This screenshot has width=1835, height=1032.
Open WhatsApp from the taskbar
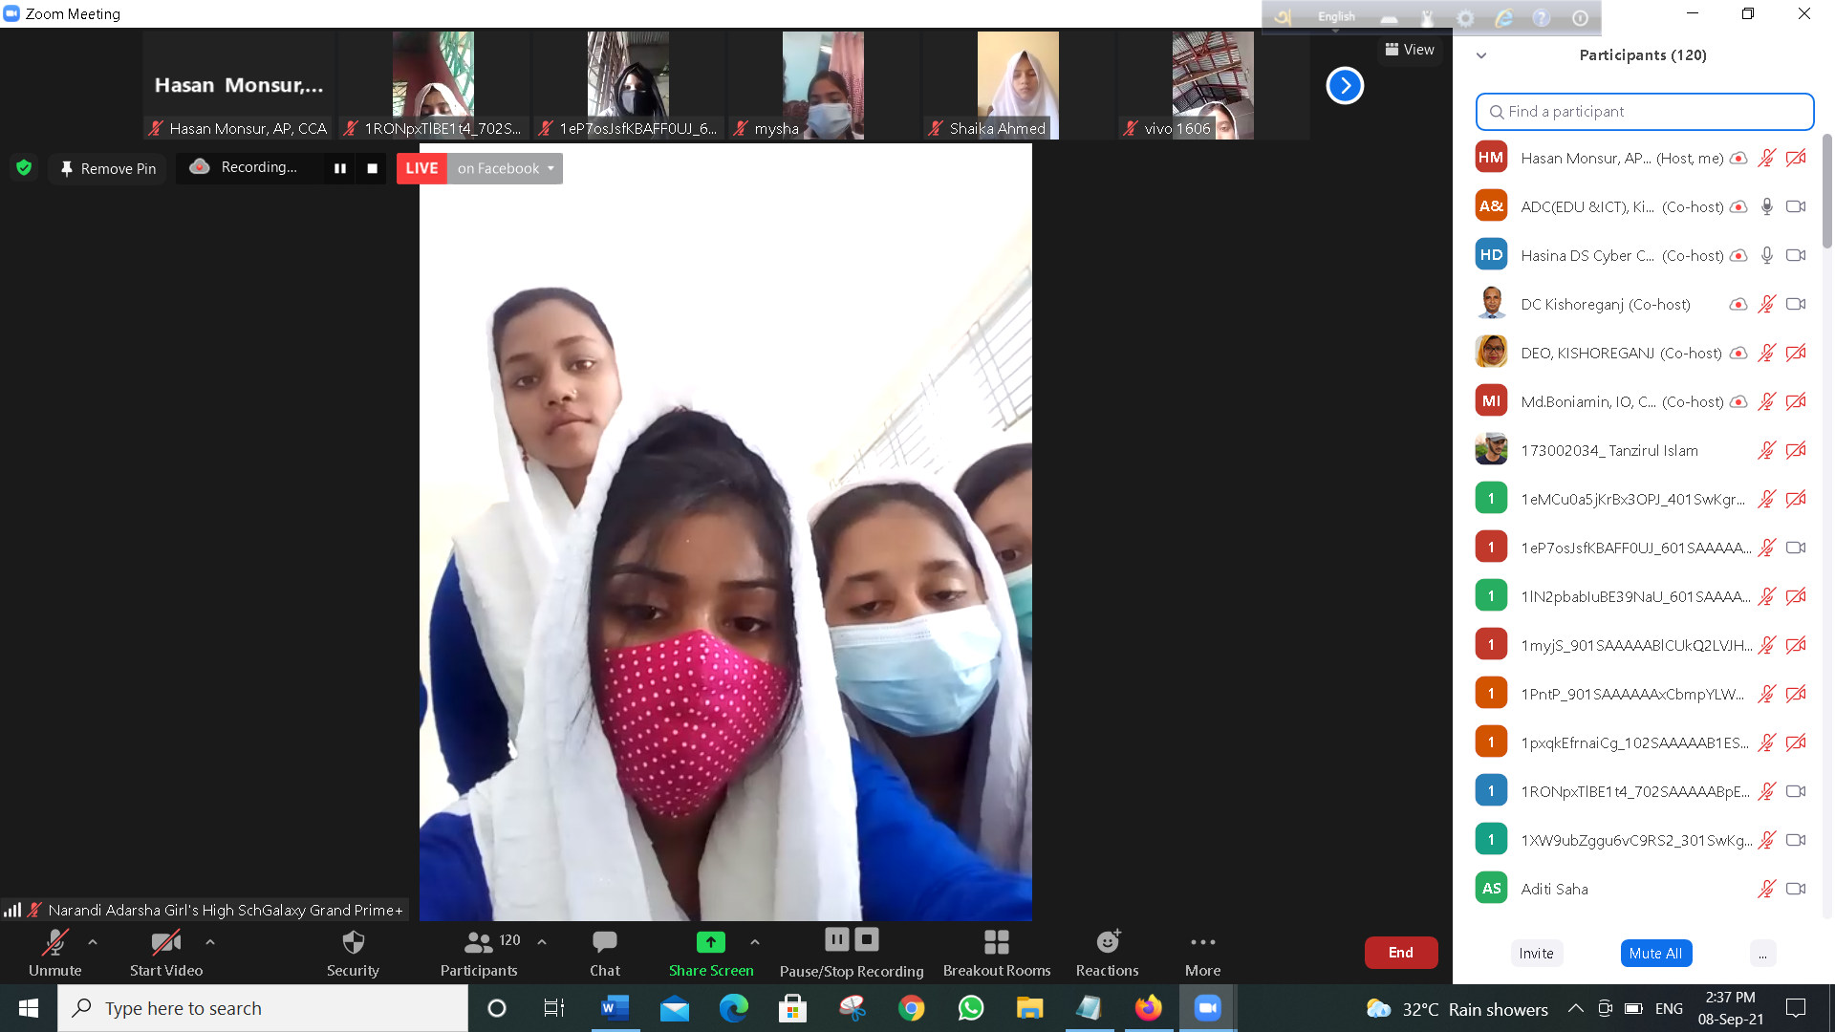click(970, 1008)
